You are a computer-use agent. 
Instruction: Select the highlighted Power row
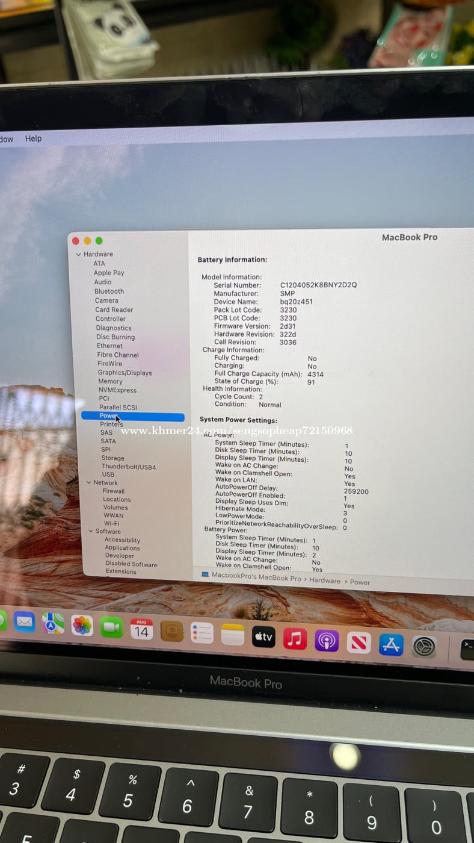click(x=133, y=416)
